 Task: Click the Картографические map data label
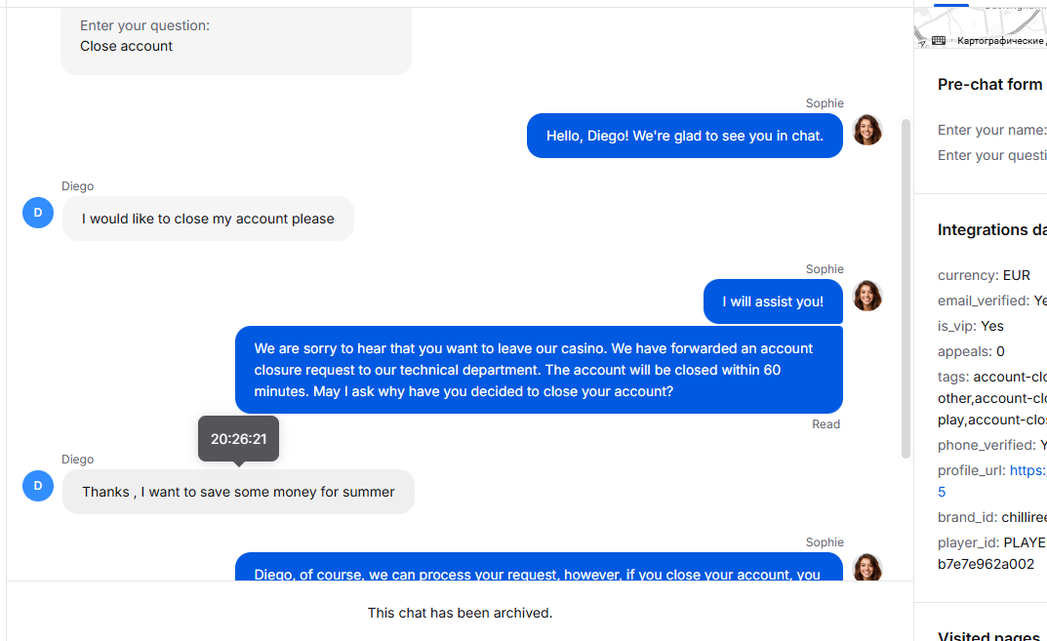point(1001,41)
